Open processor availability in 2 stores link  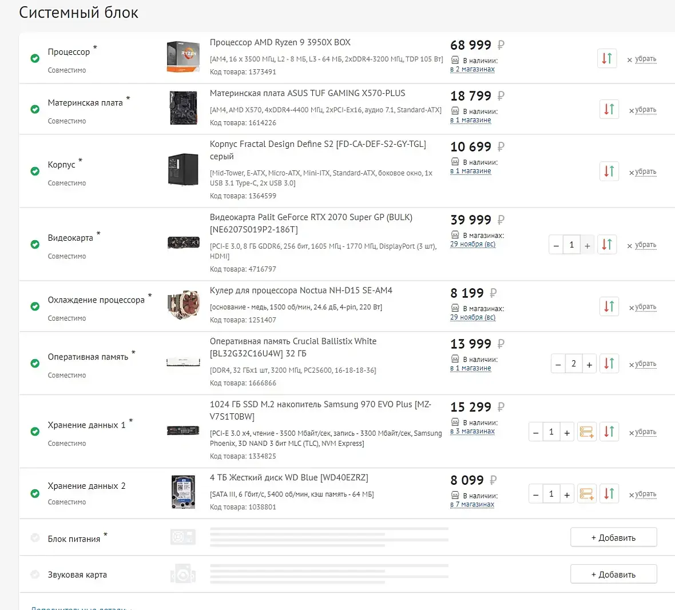472,69
